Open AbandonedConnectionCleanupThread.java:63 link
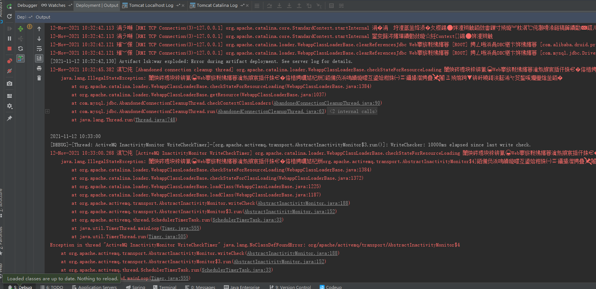 pyautogui.click(x=271, y=112)
